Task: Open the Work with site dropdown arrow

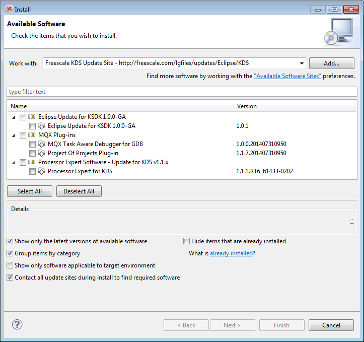Action: point(302,63)
